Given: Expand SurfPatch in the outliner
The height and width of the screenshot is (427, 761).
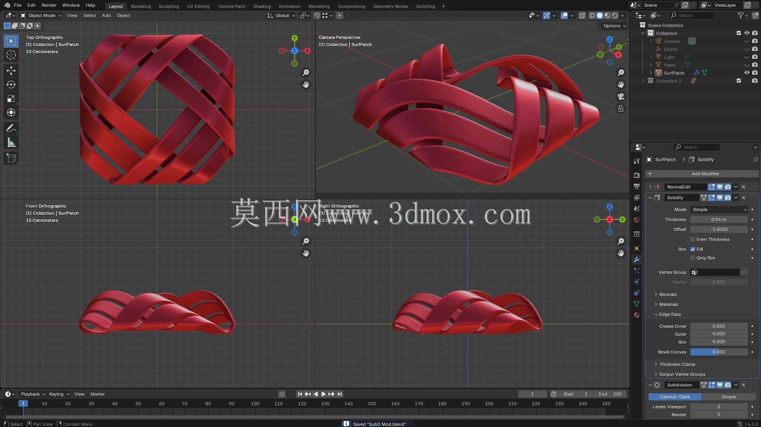Looking at the screenshot, I should pos(651,73).
